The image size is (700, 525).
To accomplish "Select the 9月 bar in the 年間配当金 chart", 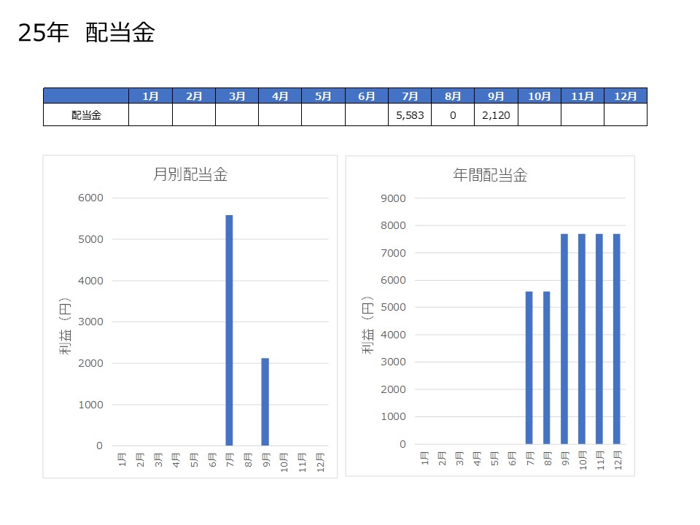I will (x=564, y=338).
